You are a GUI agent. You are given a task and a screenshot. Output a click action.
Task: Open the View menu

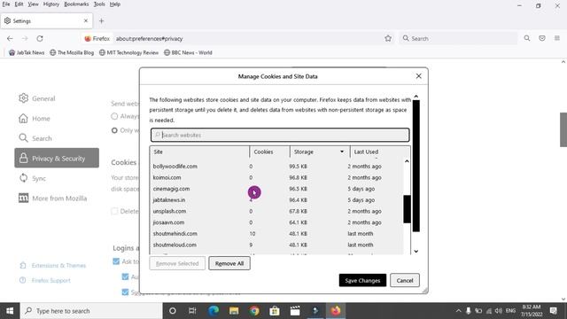coord(34,4)
